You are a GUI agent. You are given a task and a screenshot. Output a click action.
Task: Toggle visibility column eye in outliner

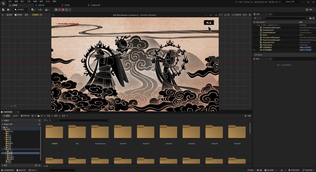254,22
